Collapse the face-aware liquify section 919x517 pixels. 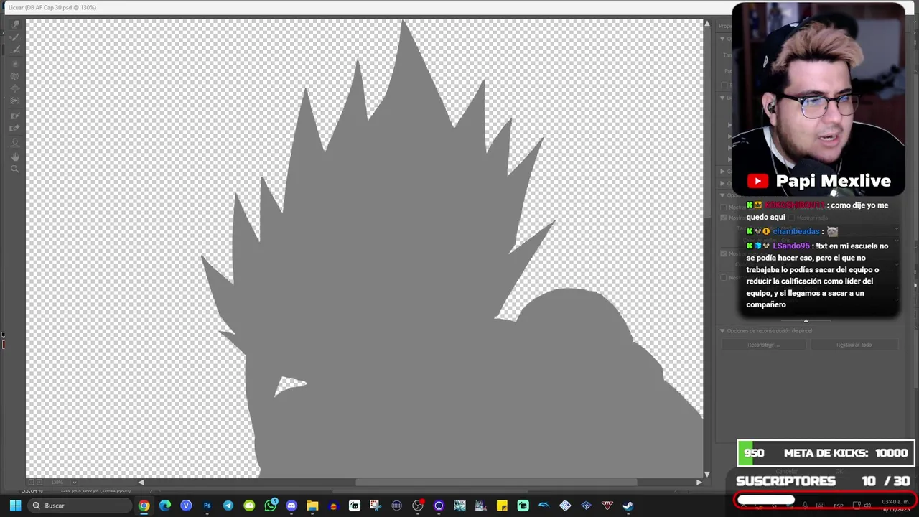tap(722, 98)
